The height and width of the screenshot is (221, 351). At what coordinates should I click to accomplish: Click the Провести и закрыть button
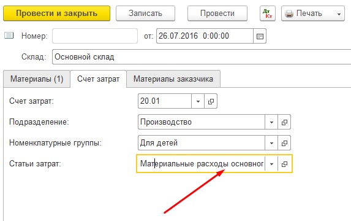(56, 14)
